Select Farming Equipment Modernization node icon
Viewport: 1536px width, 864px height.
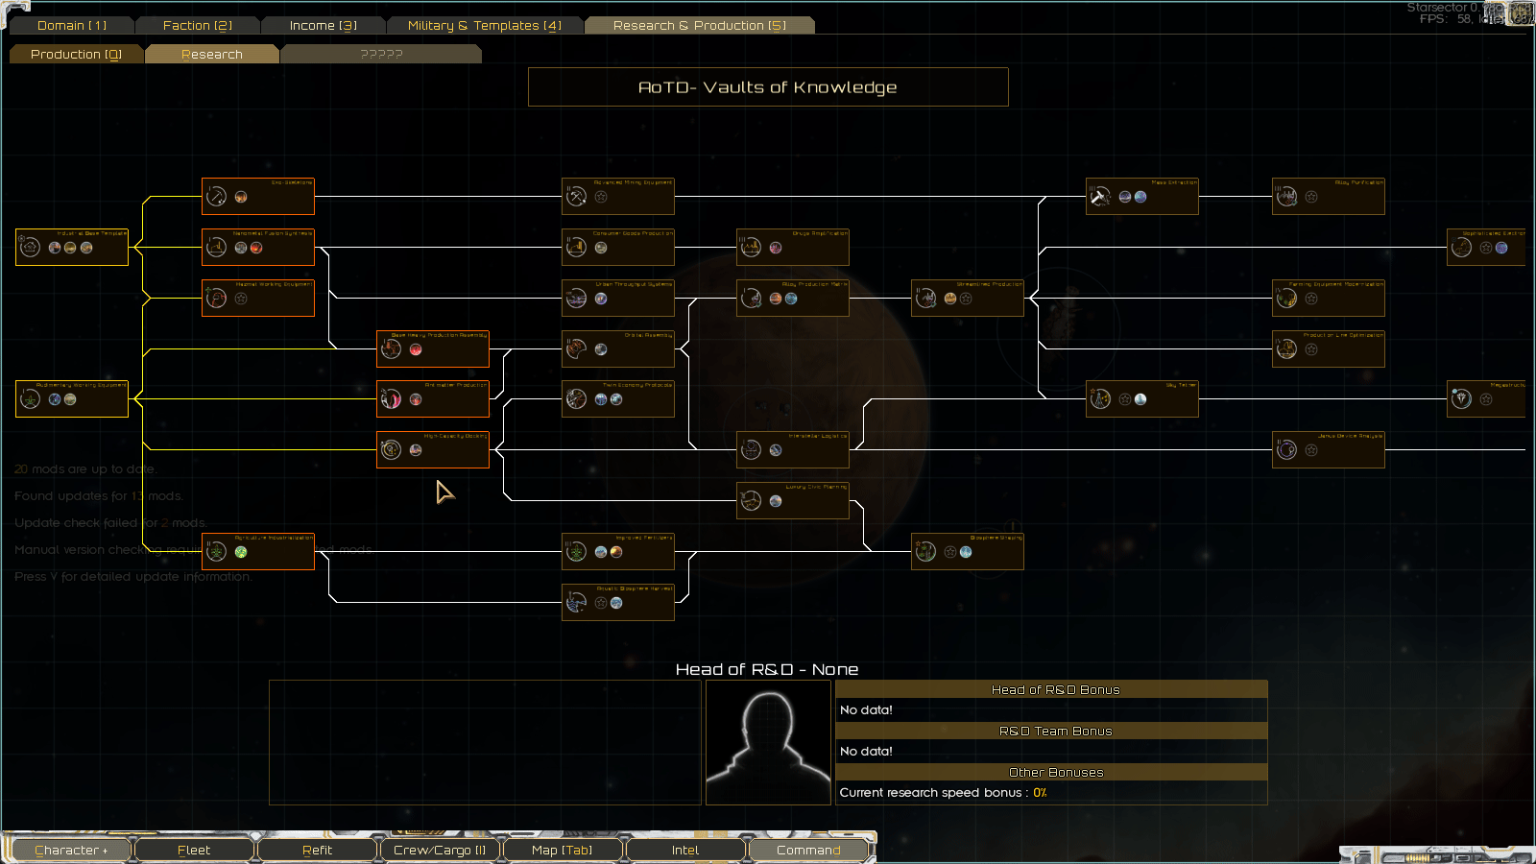pyautogui.click(x=1286, y=299)
